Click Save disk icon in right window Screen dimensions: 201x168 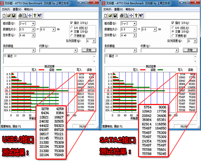coord(115,16)
